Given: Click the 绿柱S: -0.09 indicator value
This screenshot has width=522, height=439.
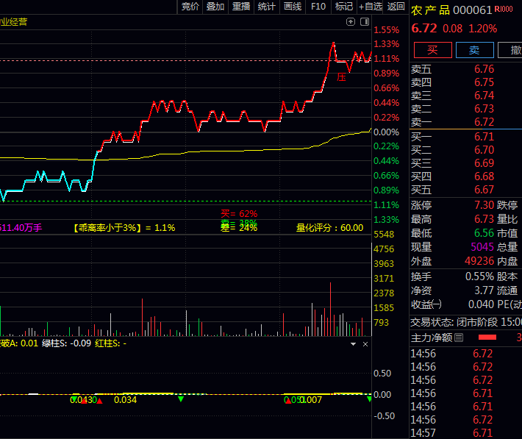Looking at the screenshot, I should tap(66, 343).
